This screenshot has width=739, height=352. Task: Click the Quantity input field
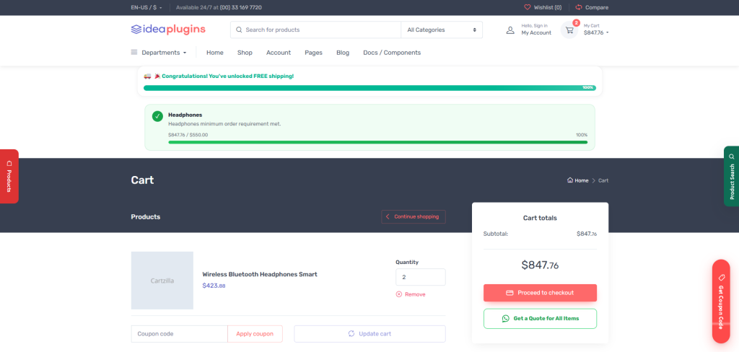(x=421, y=277)
